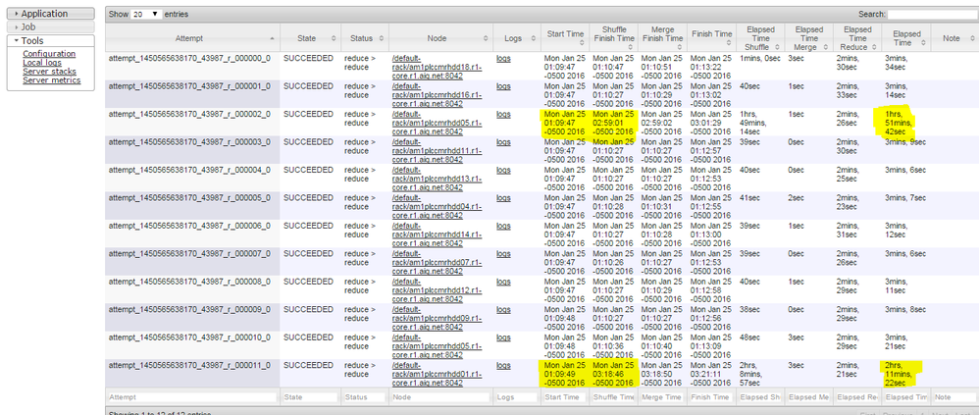Select attempt_1450565638170_43987_r_000002_0 cell

coord(192,123)
